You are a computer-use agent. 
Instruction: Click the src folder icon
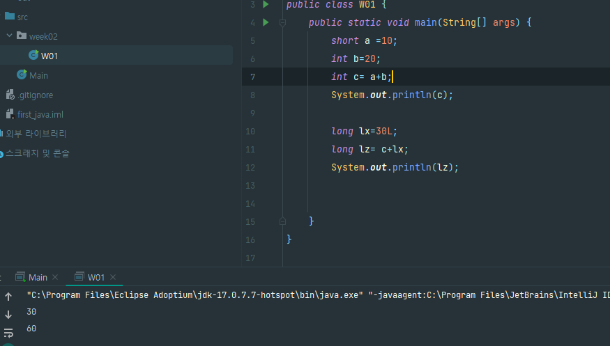(x=10, y=16)
